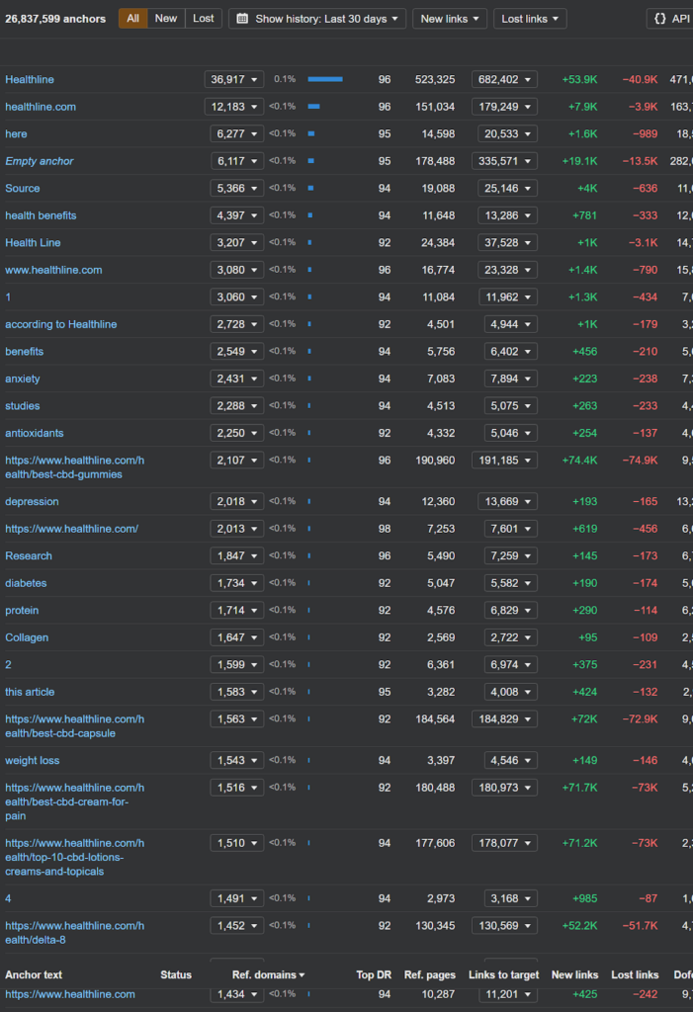Viewport: 693px width, 1012px height.
Task: Expand 335,571 links for Empty anchor
Action: pos(504,161)
